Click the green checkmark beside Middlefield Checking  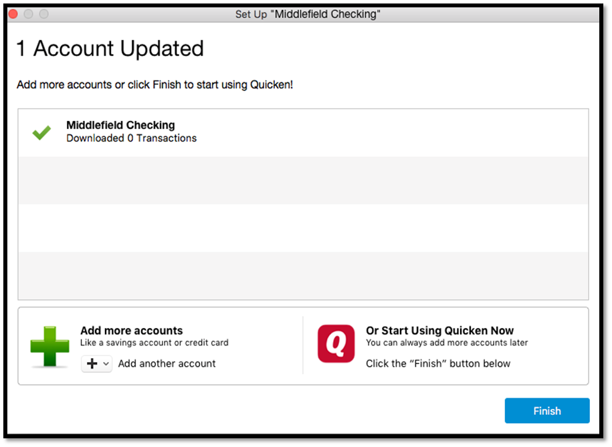41,132
